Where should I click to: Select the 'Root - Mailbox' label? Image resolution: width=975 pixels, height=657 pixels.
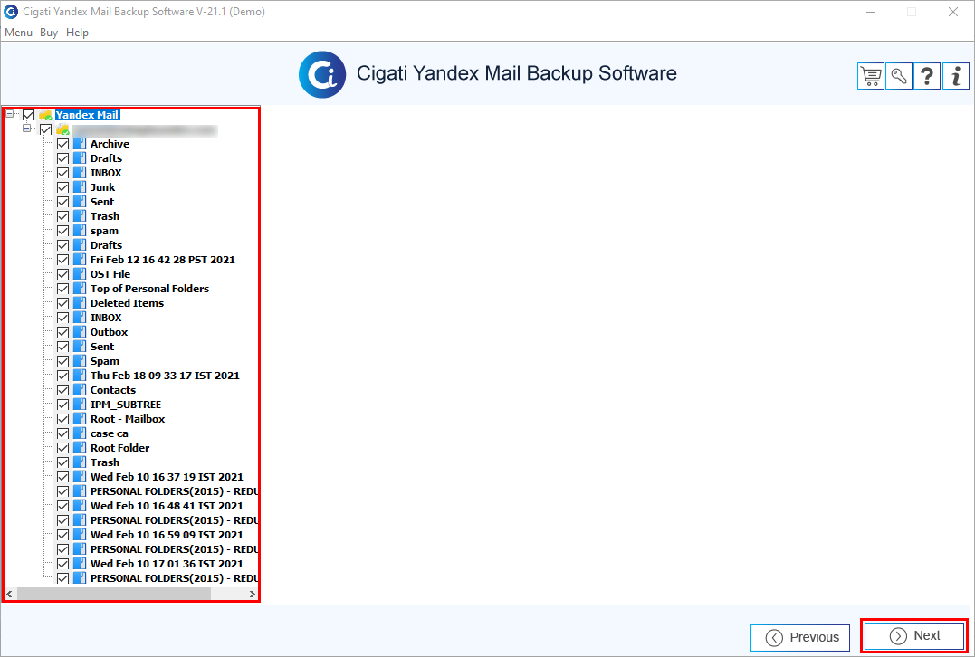(x=128, y=419)
